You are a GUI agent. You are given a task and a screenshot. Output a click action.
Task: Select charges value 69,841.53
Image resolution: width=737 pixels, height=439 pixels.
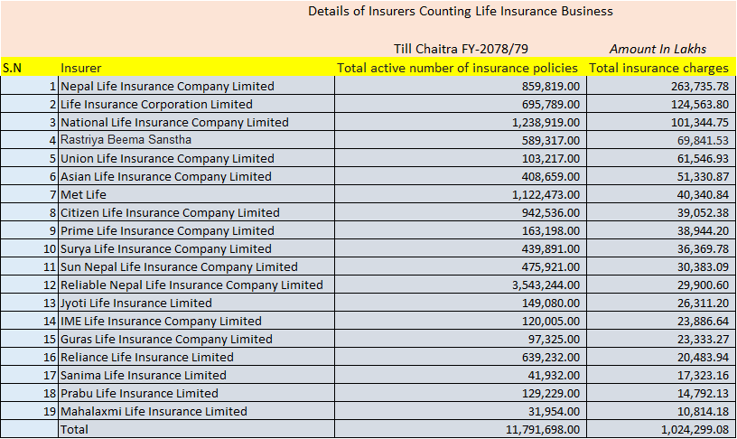pyautogui.click(x=704, y=141)
